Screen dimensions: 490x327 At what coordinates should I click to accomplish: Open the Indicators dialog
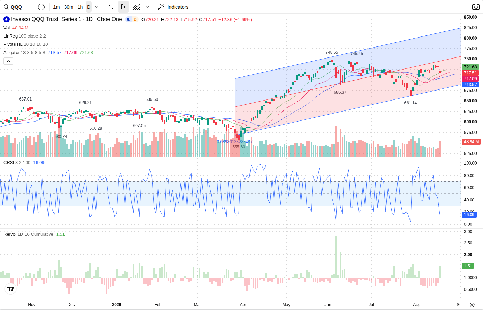click(x=174, y=7)
